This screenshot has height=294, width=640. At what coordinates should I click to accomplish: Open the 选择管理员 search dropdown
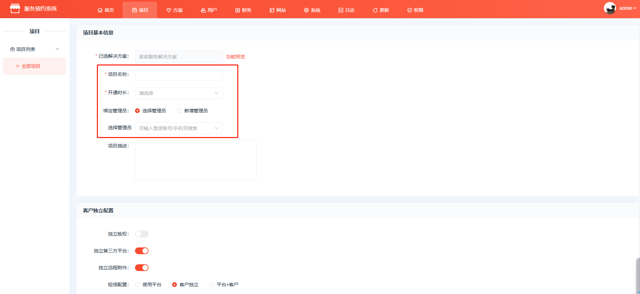coord(179,128)
